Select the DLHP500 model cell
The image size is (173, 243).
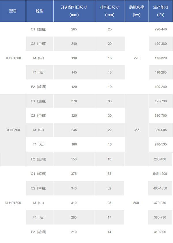click(13, 130)
